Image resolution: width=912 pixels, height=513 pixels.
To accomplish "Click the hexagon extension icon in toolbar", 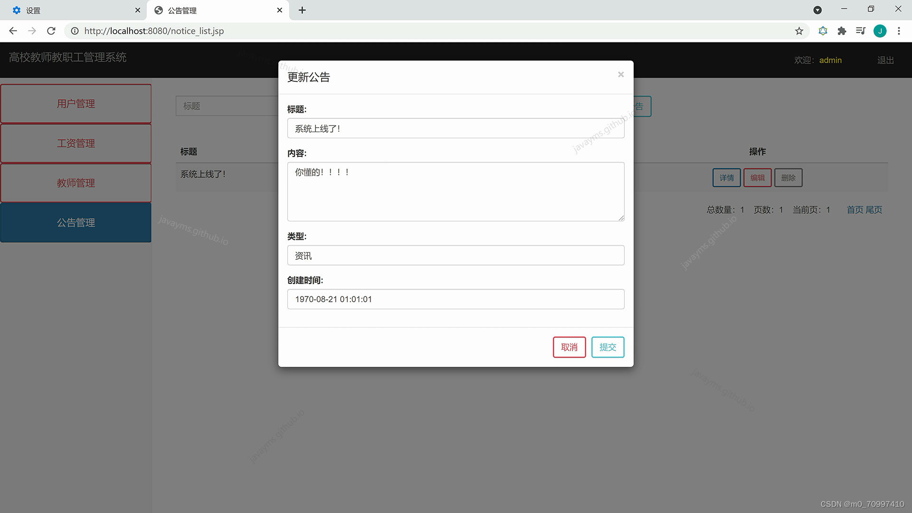I will 823,31.
